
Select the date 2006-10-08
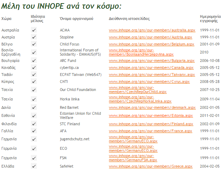click(209, 61)
